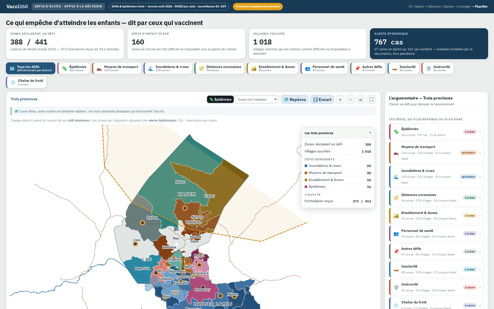This screenshot has height=309, width=494.
Task: Click the 'Formulaires reçus' row in summary panel
Action: [x=338, y=201]
